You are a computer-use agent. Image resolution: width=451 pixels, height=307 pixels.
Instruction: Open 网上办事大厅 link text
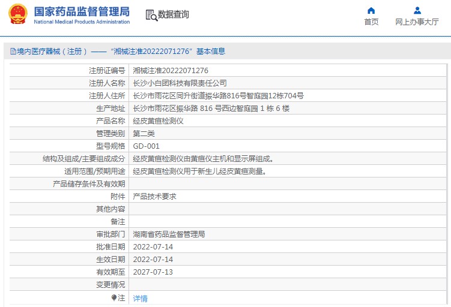tap(417, 22)
